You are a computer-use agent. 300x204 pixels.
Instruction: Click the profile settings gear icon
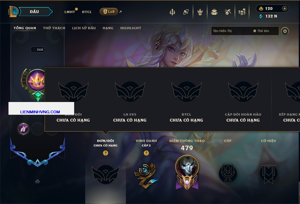285,31
